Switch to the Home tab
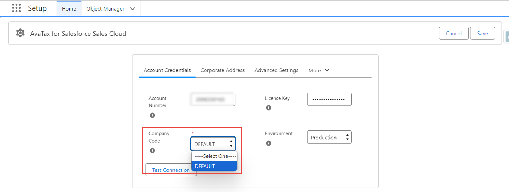The height and width of the screenshot is (192, 509). coord(69,8)
